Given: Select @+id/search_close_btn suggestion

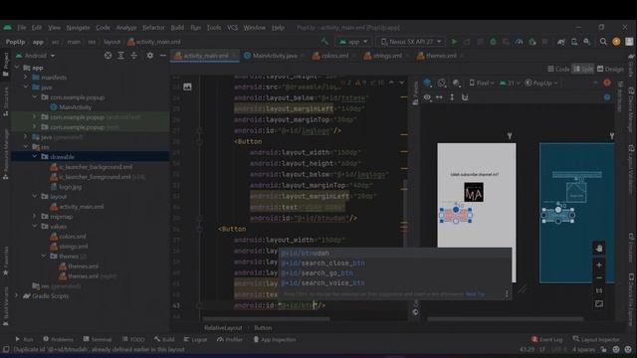Looking at the screenshot, I should click(x=395, y=263).
